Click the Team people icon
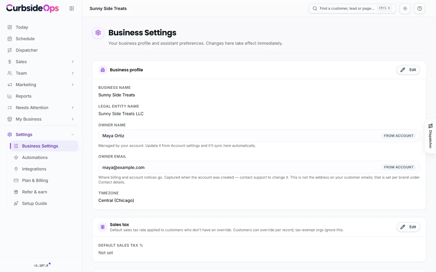The image size is (436, 272). click(10, 73)
